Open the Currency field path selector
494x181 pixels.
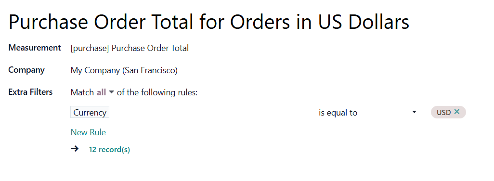90,112
